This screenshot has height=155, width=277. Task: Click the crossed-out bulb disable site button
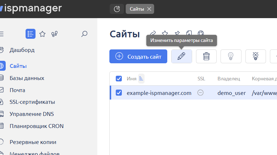click(x=255, y=56)
